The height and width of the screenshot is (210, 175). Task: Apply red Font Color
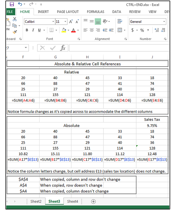73,30
